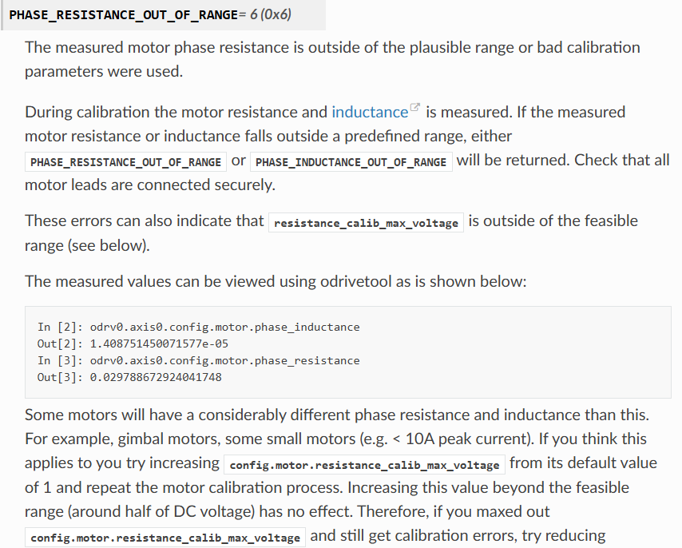Click the word odrivetool in the paragraph

pos(356,281)
